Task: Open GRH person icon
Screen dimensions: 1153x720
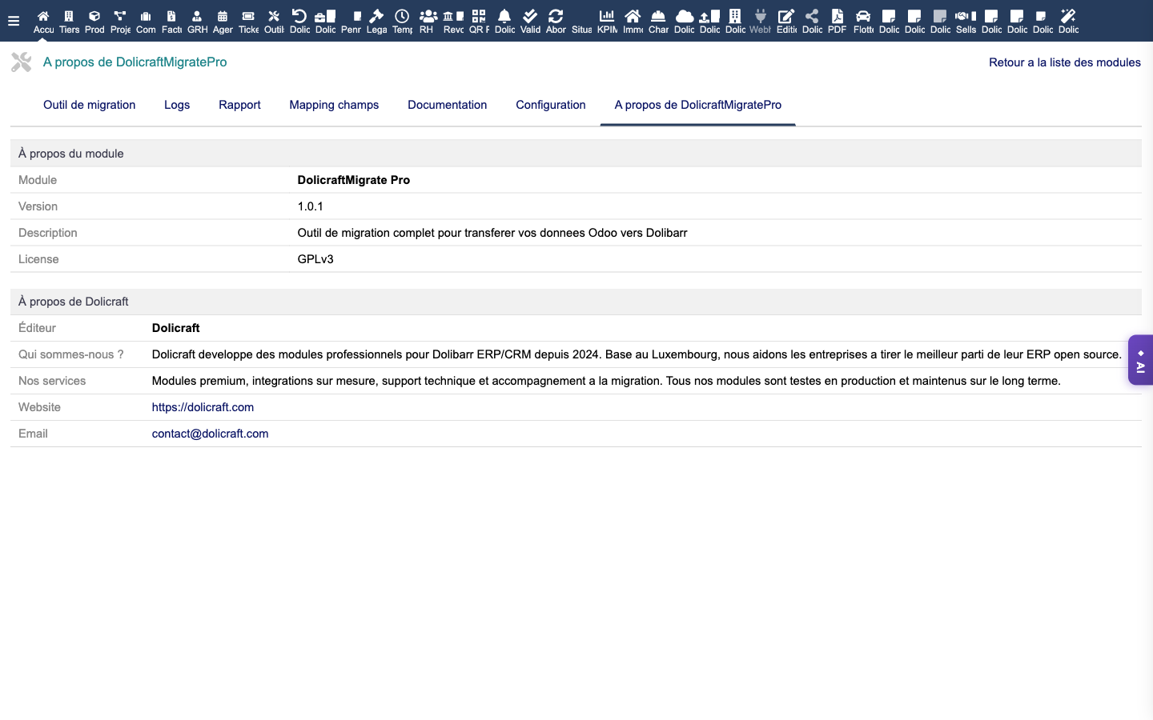Action: 197,16
